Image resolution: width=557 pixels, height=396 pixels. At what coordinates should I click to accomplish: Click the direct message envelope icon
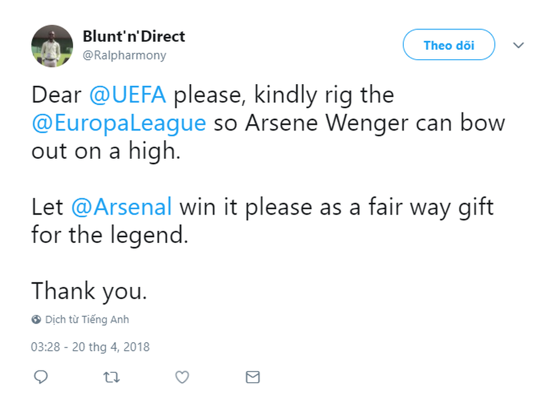click(x=252, y=377)
